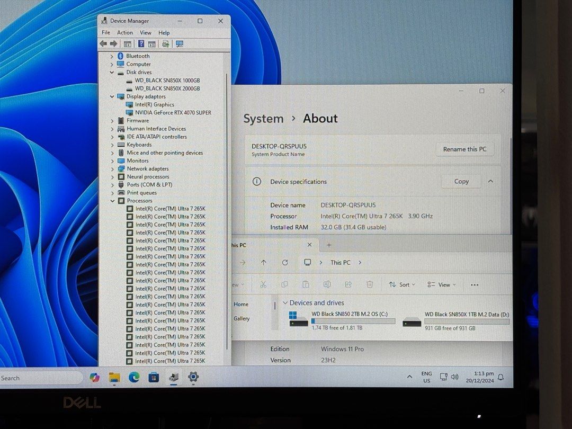Open the View dropdown in File Explorer

click(441, 284)
